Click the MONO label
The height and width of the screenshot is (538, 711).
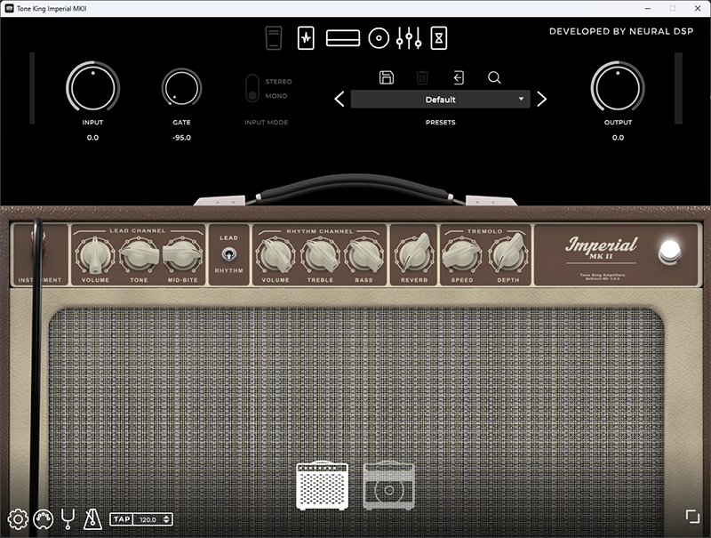(276, 96)
